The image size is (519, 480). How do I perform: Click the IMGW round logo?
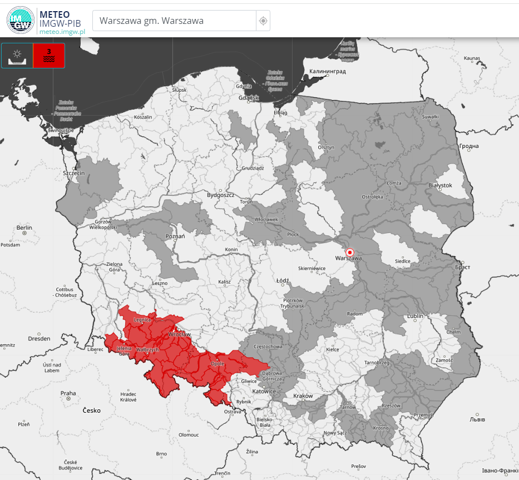(x=21, y=20)
